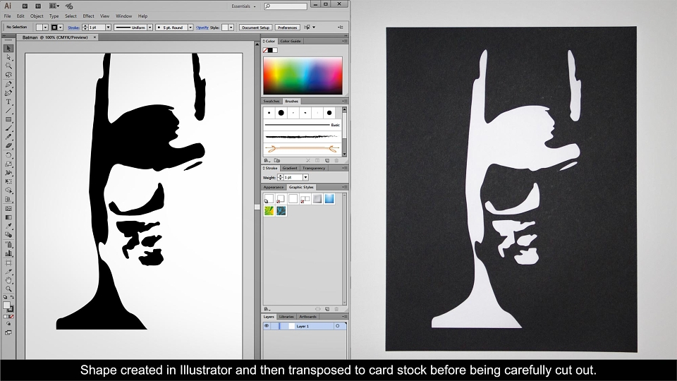
Task: Click the Fill color box in toolbox
Action: click(x=6, y=306)
